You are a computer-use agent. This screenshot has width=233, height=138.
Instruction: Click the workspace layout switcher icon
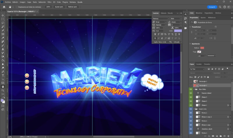pyautogui.click(x=229, y=7)
